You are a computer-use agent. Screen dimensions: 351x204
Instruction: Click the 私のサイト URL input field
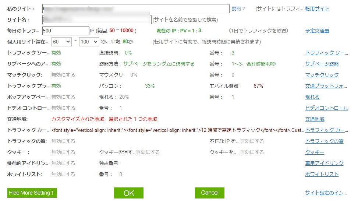coord(135,8)
